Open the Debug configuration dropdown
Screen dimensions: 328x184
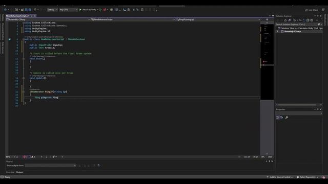pyautogui.click(x=52, y=10)
